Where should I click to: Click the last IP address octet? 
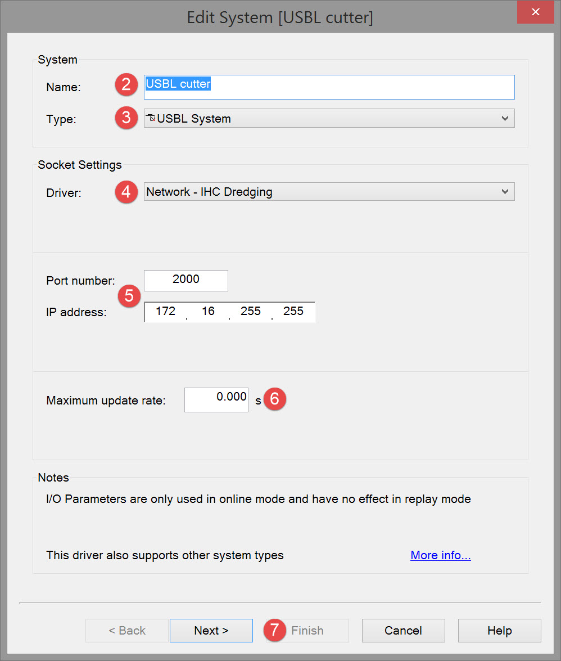click(x=293, y=312)
